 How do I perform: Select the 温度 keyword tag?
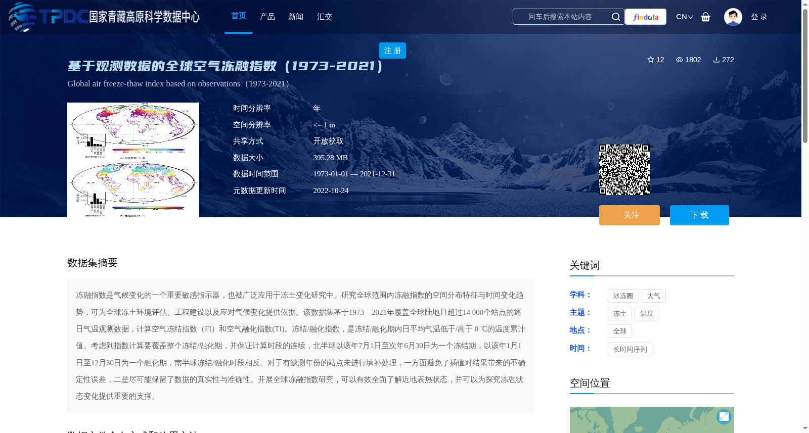pyautogui.click(x=647, y=313)
